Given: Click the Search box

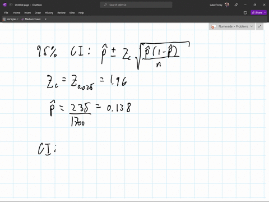Looking at the screenshot, I should [x=136, y=5].
